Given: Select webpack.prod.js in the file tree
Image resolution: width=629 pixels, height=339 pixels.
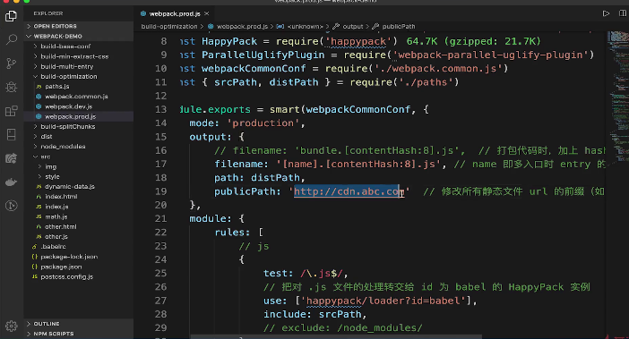Looking at the screenshot, I should pos(70,116).
